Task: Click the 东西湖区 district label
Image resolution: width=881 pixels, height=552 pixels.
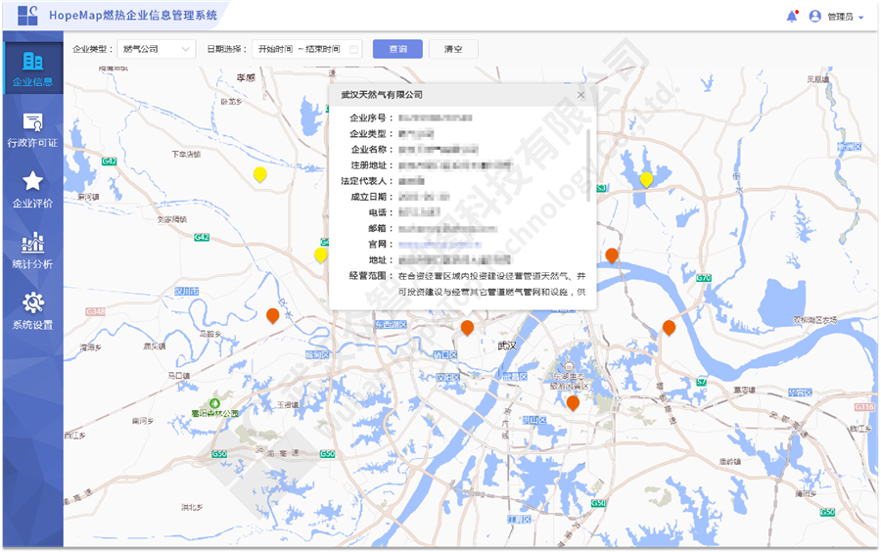Action: (391, 325)
